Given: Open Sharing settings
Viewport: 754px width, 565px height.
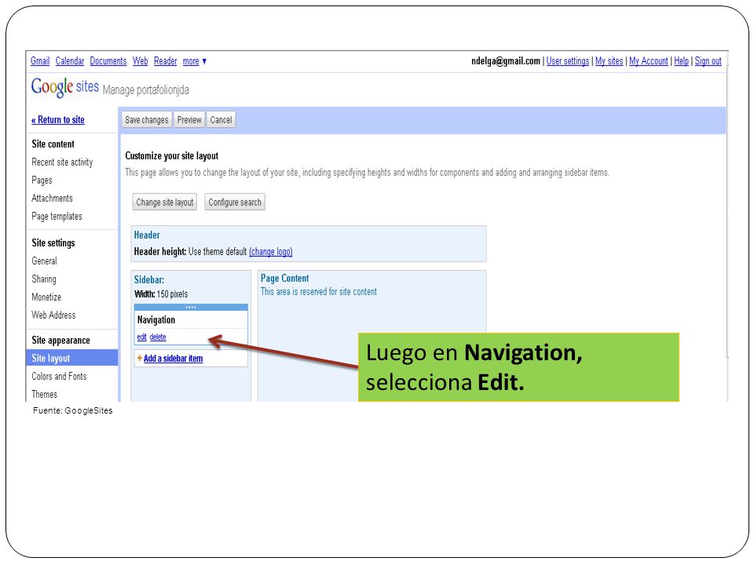Looking at the screenshot, I should pos(44,279).
